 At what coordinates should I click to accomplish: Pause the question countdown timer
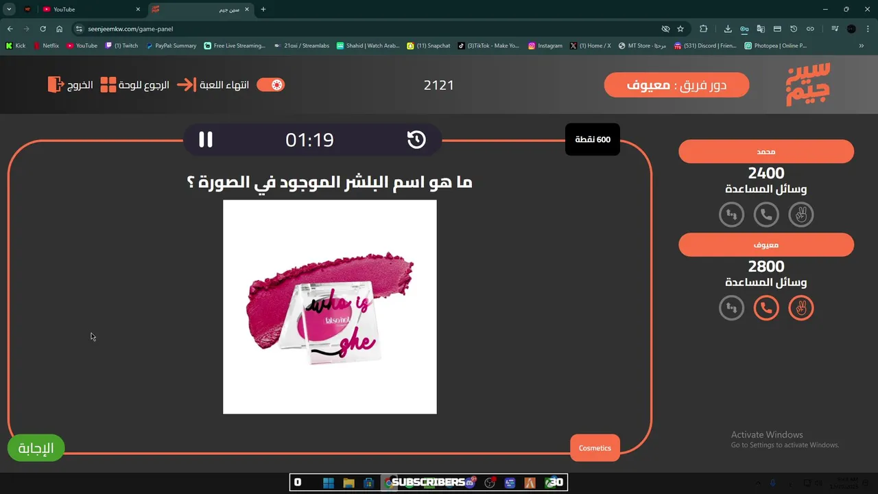pos(206,140)
